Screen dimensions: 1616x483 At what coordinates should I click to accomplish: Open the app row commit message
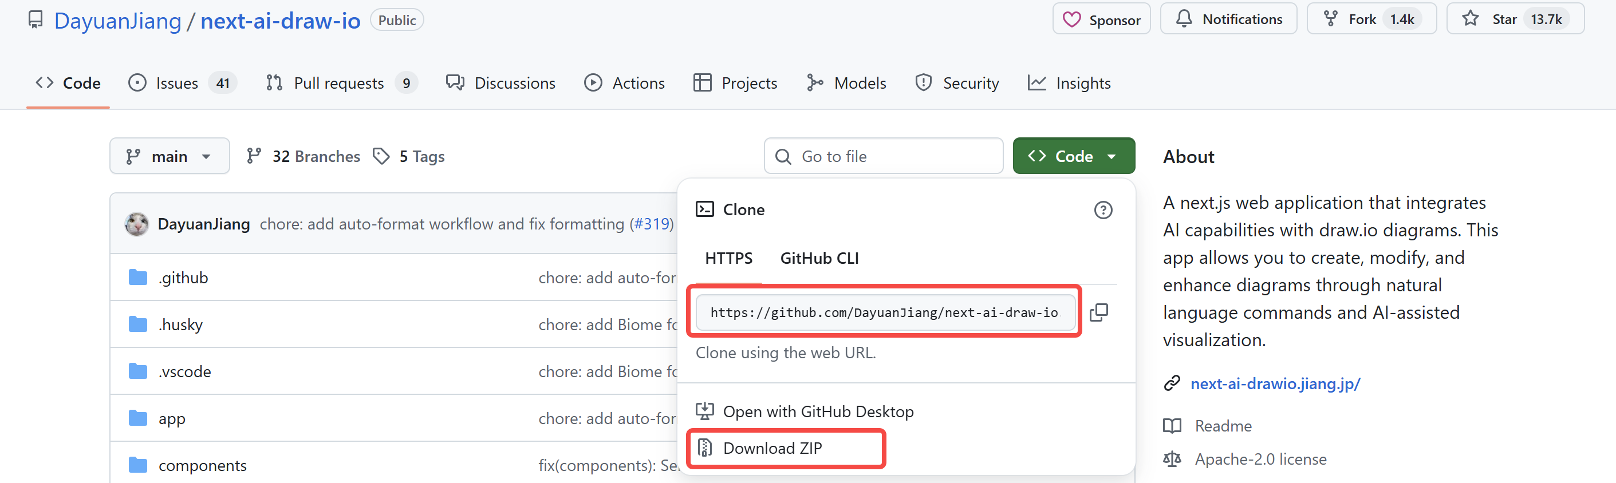[607, 418]
